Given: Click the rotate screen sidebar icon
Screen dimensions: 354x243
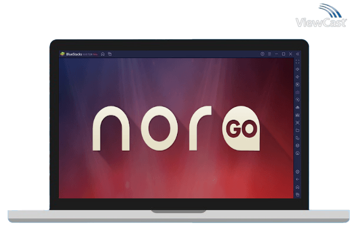Looking at the screenshot, I should [x=298, y=138].
